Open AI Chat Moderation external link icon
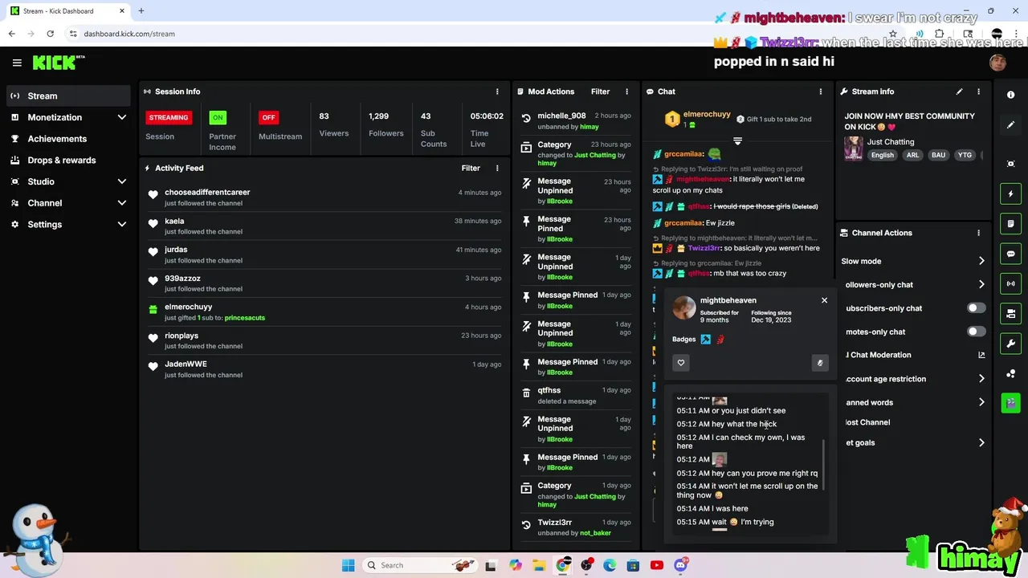This screenshot has width=1028, height=578. pos(981,355)
